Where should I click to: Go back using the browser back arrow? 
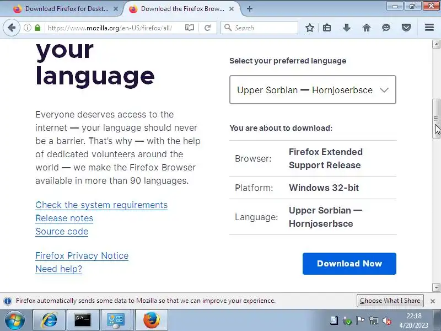click(x=12, y=28)
